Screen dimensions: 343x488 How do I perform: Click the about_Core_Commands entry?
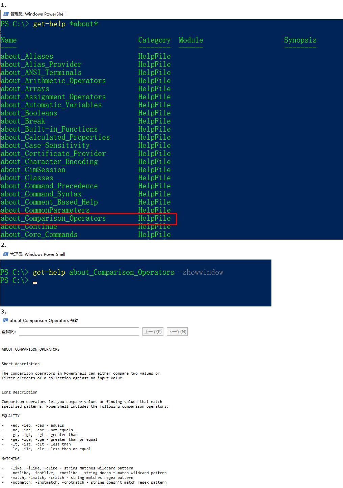click(x=39, y=235)
